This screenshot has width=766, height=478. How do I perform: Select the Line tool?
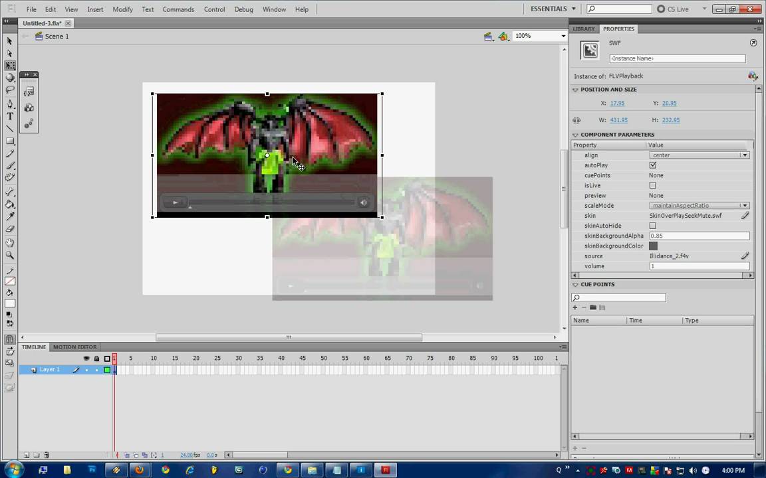tap(10, 128)
